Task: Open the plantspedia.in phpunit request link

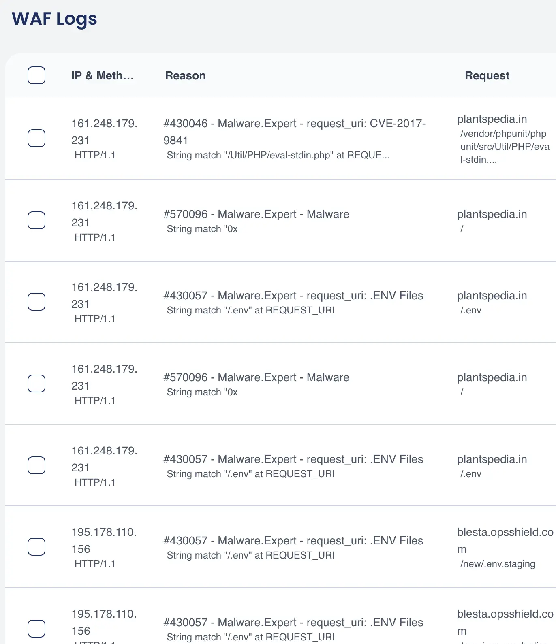Action: coord(504,140)
